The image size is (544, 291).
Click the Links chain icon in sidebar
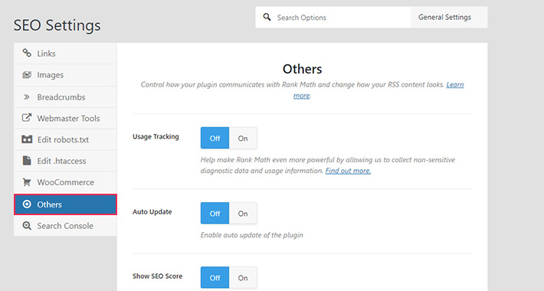point(27,53)
